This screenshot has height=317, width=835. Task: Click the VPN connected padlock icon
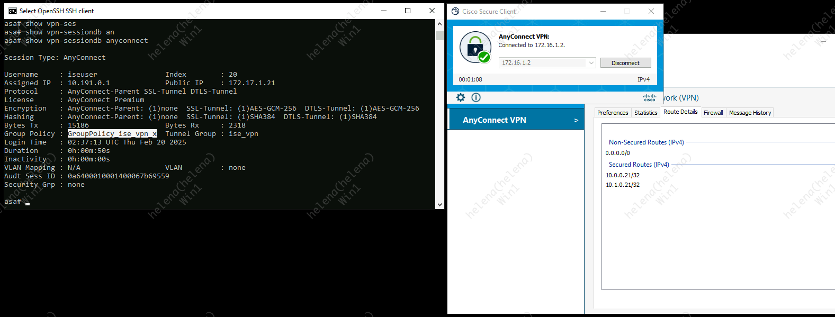coord(475,48)
